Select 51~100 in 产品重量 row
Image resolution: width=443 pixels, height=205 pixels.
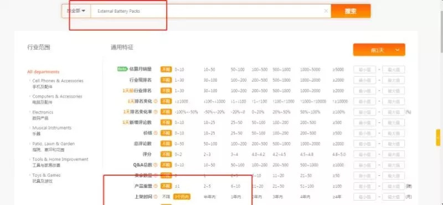(x=307, y=186)
